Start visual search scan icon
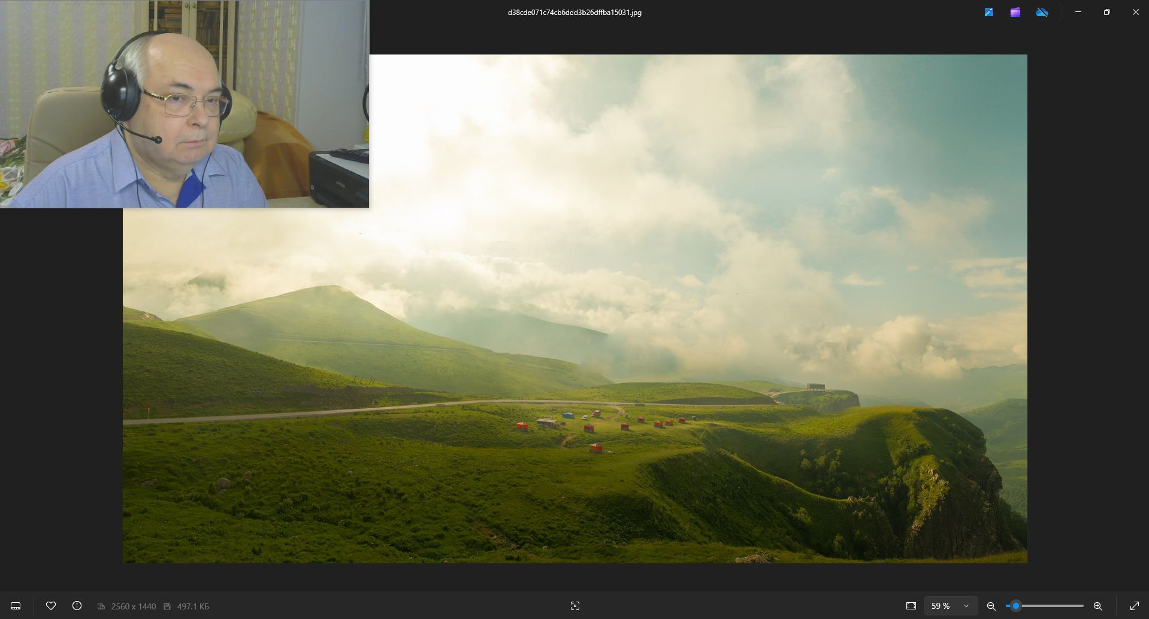 point(575,606)
